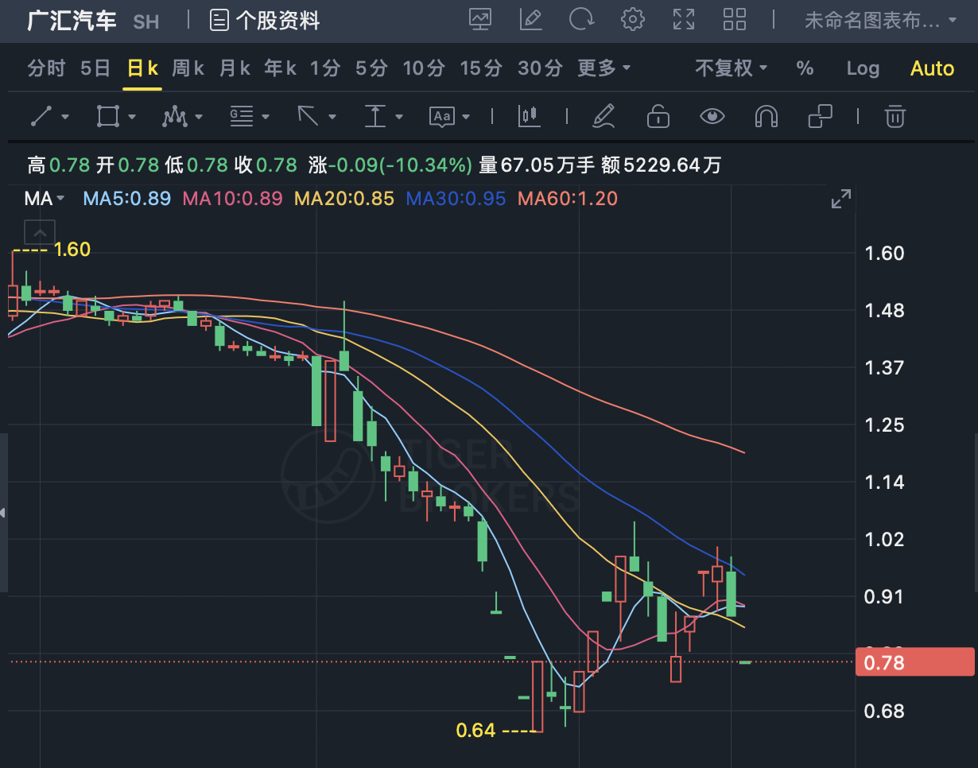Expand the Fibonacci tool options arrow
978x768 pixels.
pos(266,117)
